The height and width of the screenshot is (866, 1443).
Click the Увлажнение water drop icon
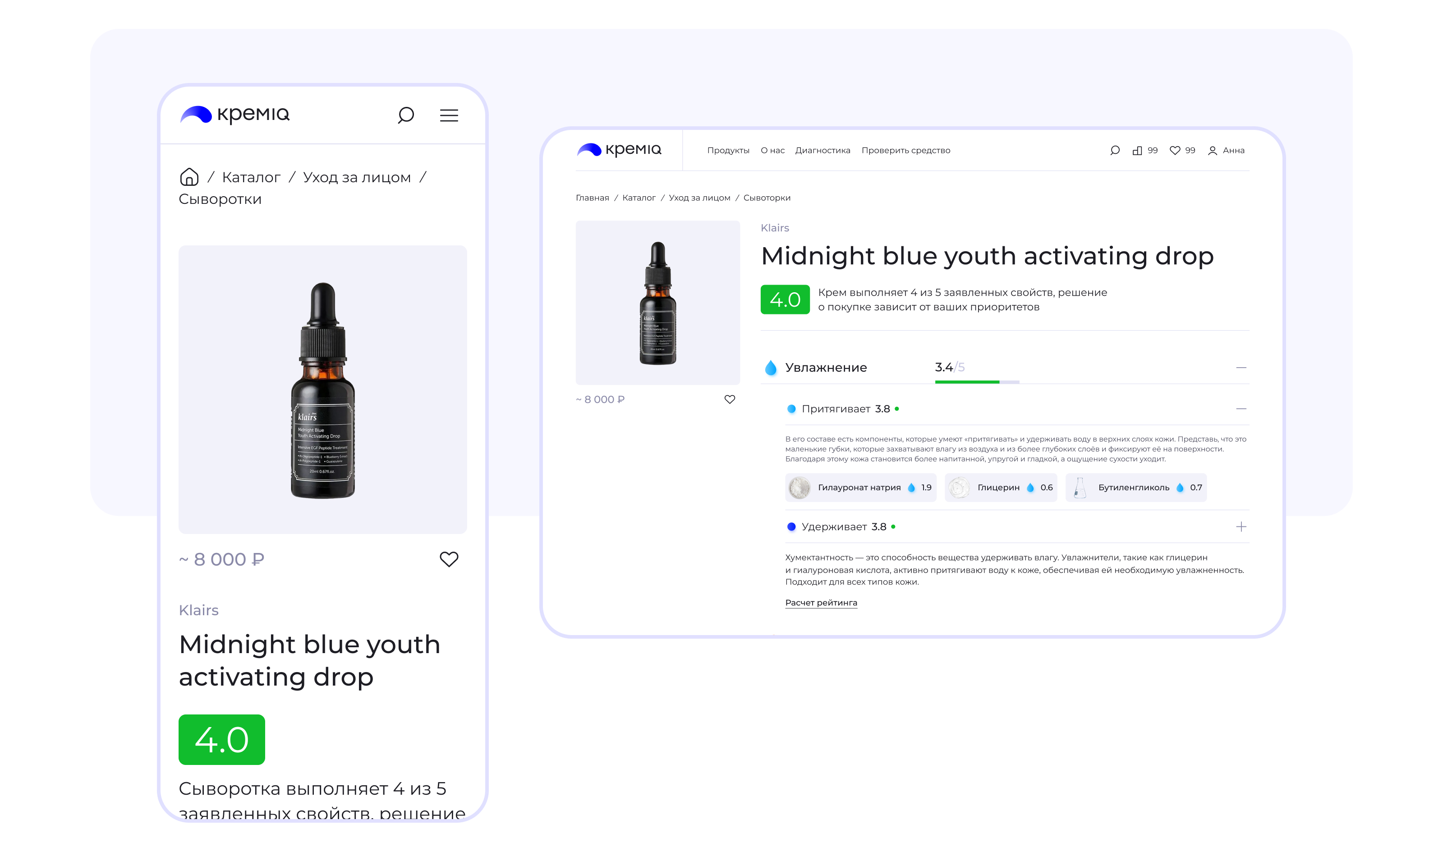[x=771, y=368]
